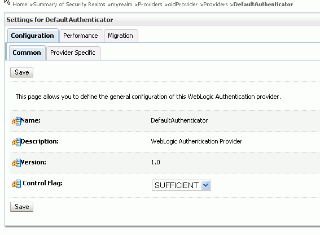Switch to the Performance tab

point(81,36)
